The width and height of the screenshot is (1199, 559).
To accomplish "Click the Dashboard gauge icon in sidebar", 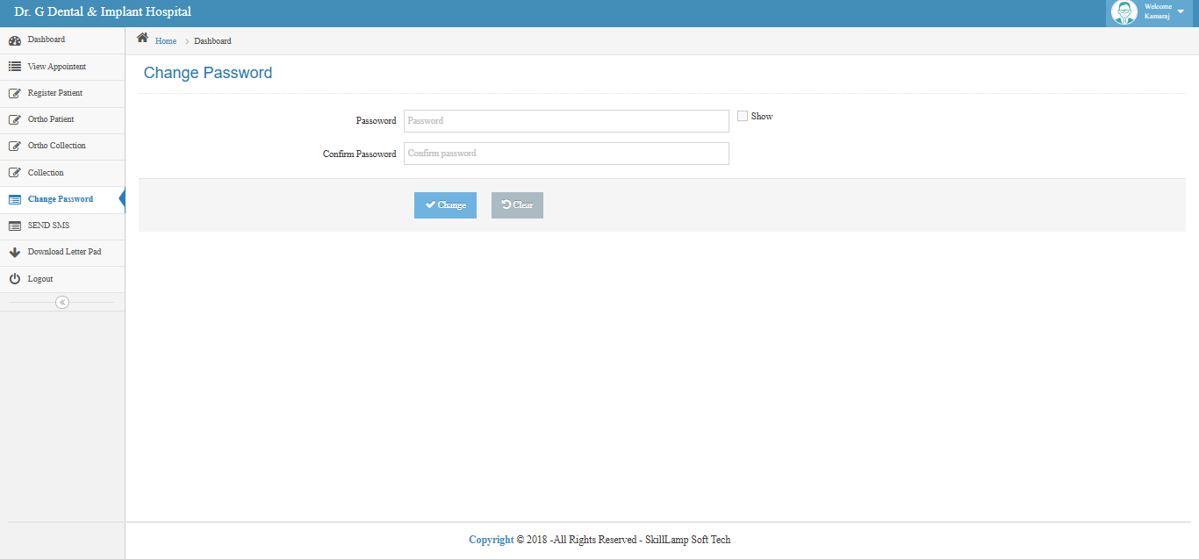I will (14, 40).
